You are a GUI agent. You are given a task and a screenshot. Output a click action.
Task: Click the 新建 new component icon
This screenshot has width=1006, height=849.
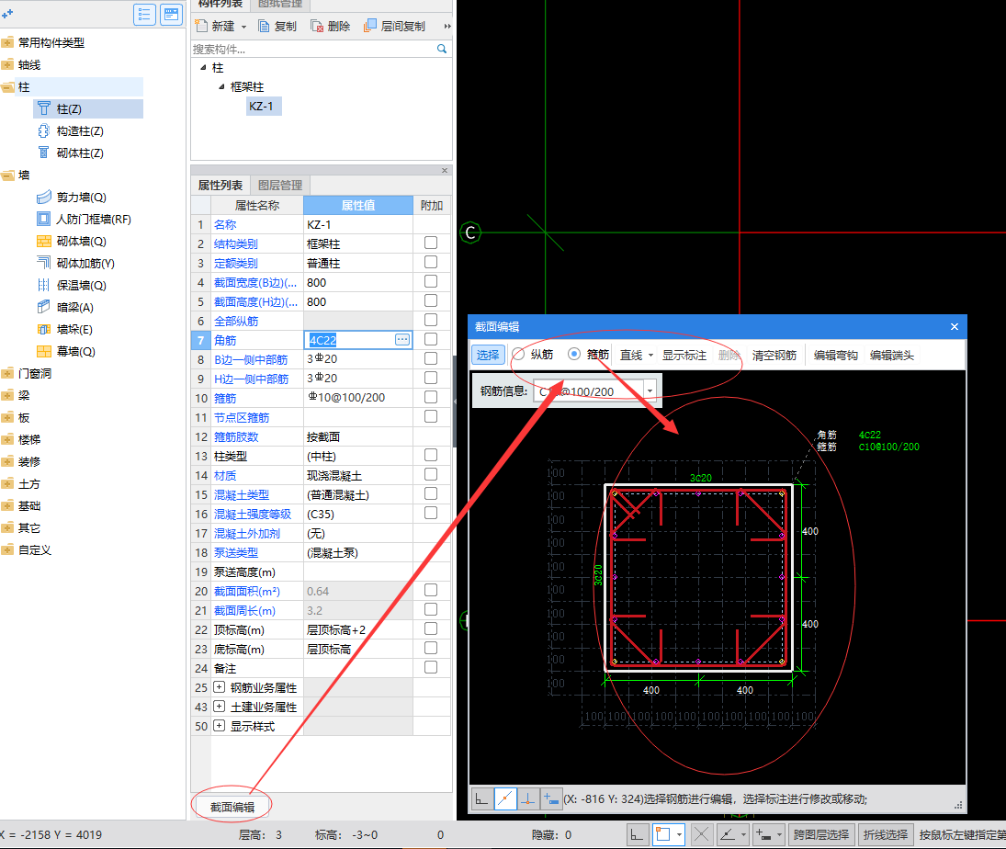tap(201, 26)
